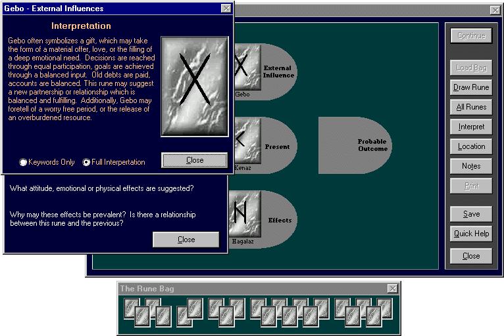This screenshot has height=336, width=504.
Task: Click the empty Probable Outcome slot
Action: (x=355, y=145)
